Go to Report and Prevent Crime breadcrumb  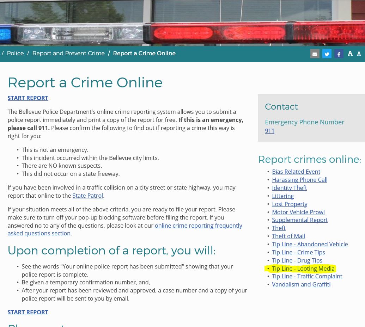tap(68, 54)
